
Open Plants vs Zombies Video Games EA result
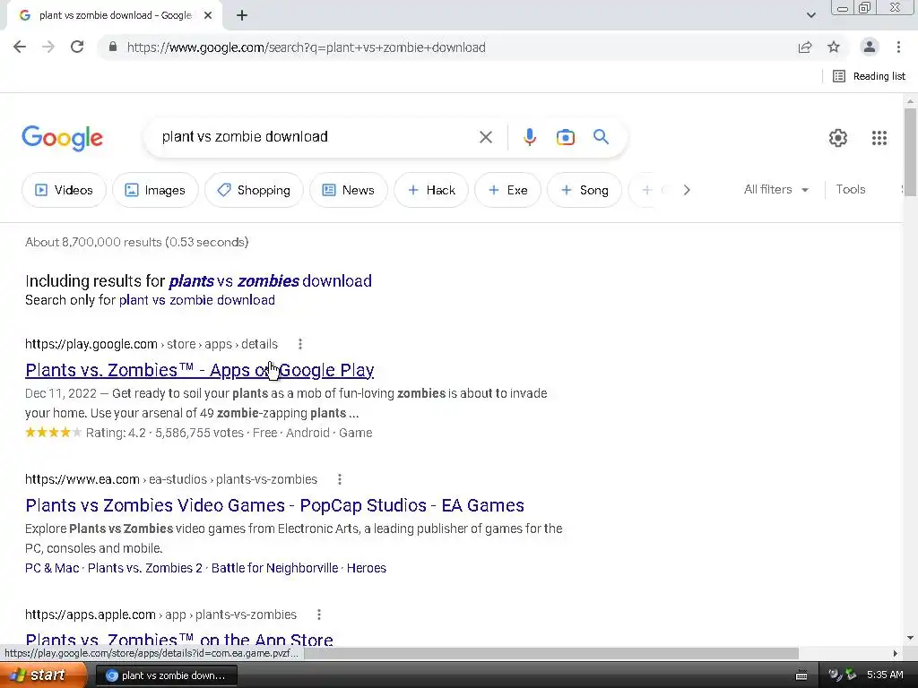click(x=274, y=505)
